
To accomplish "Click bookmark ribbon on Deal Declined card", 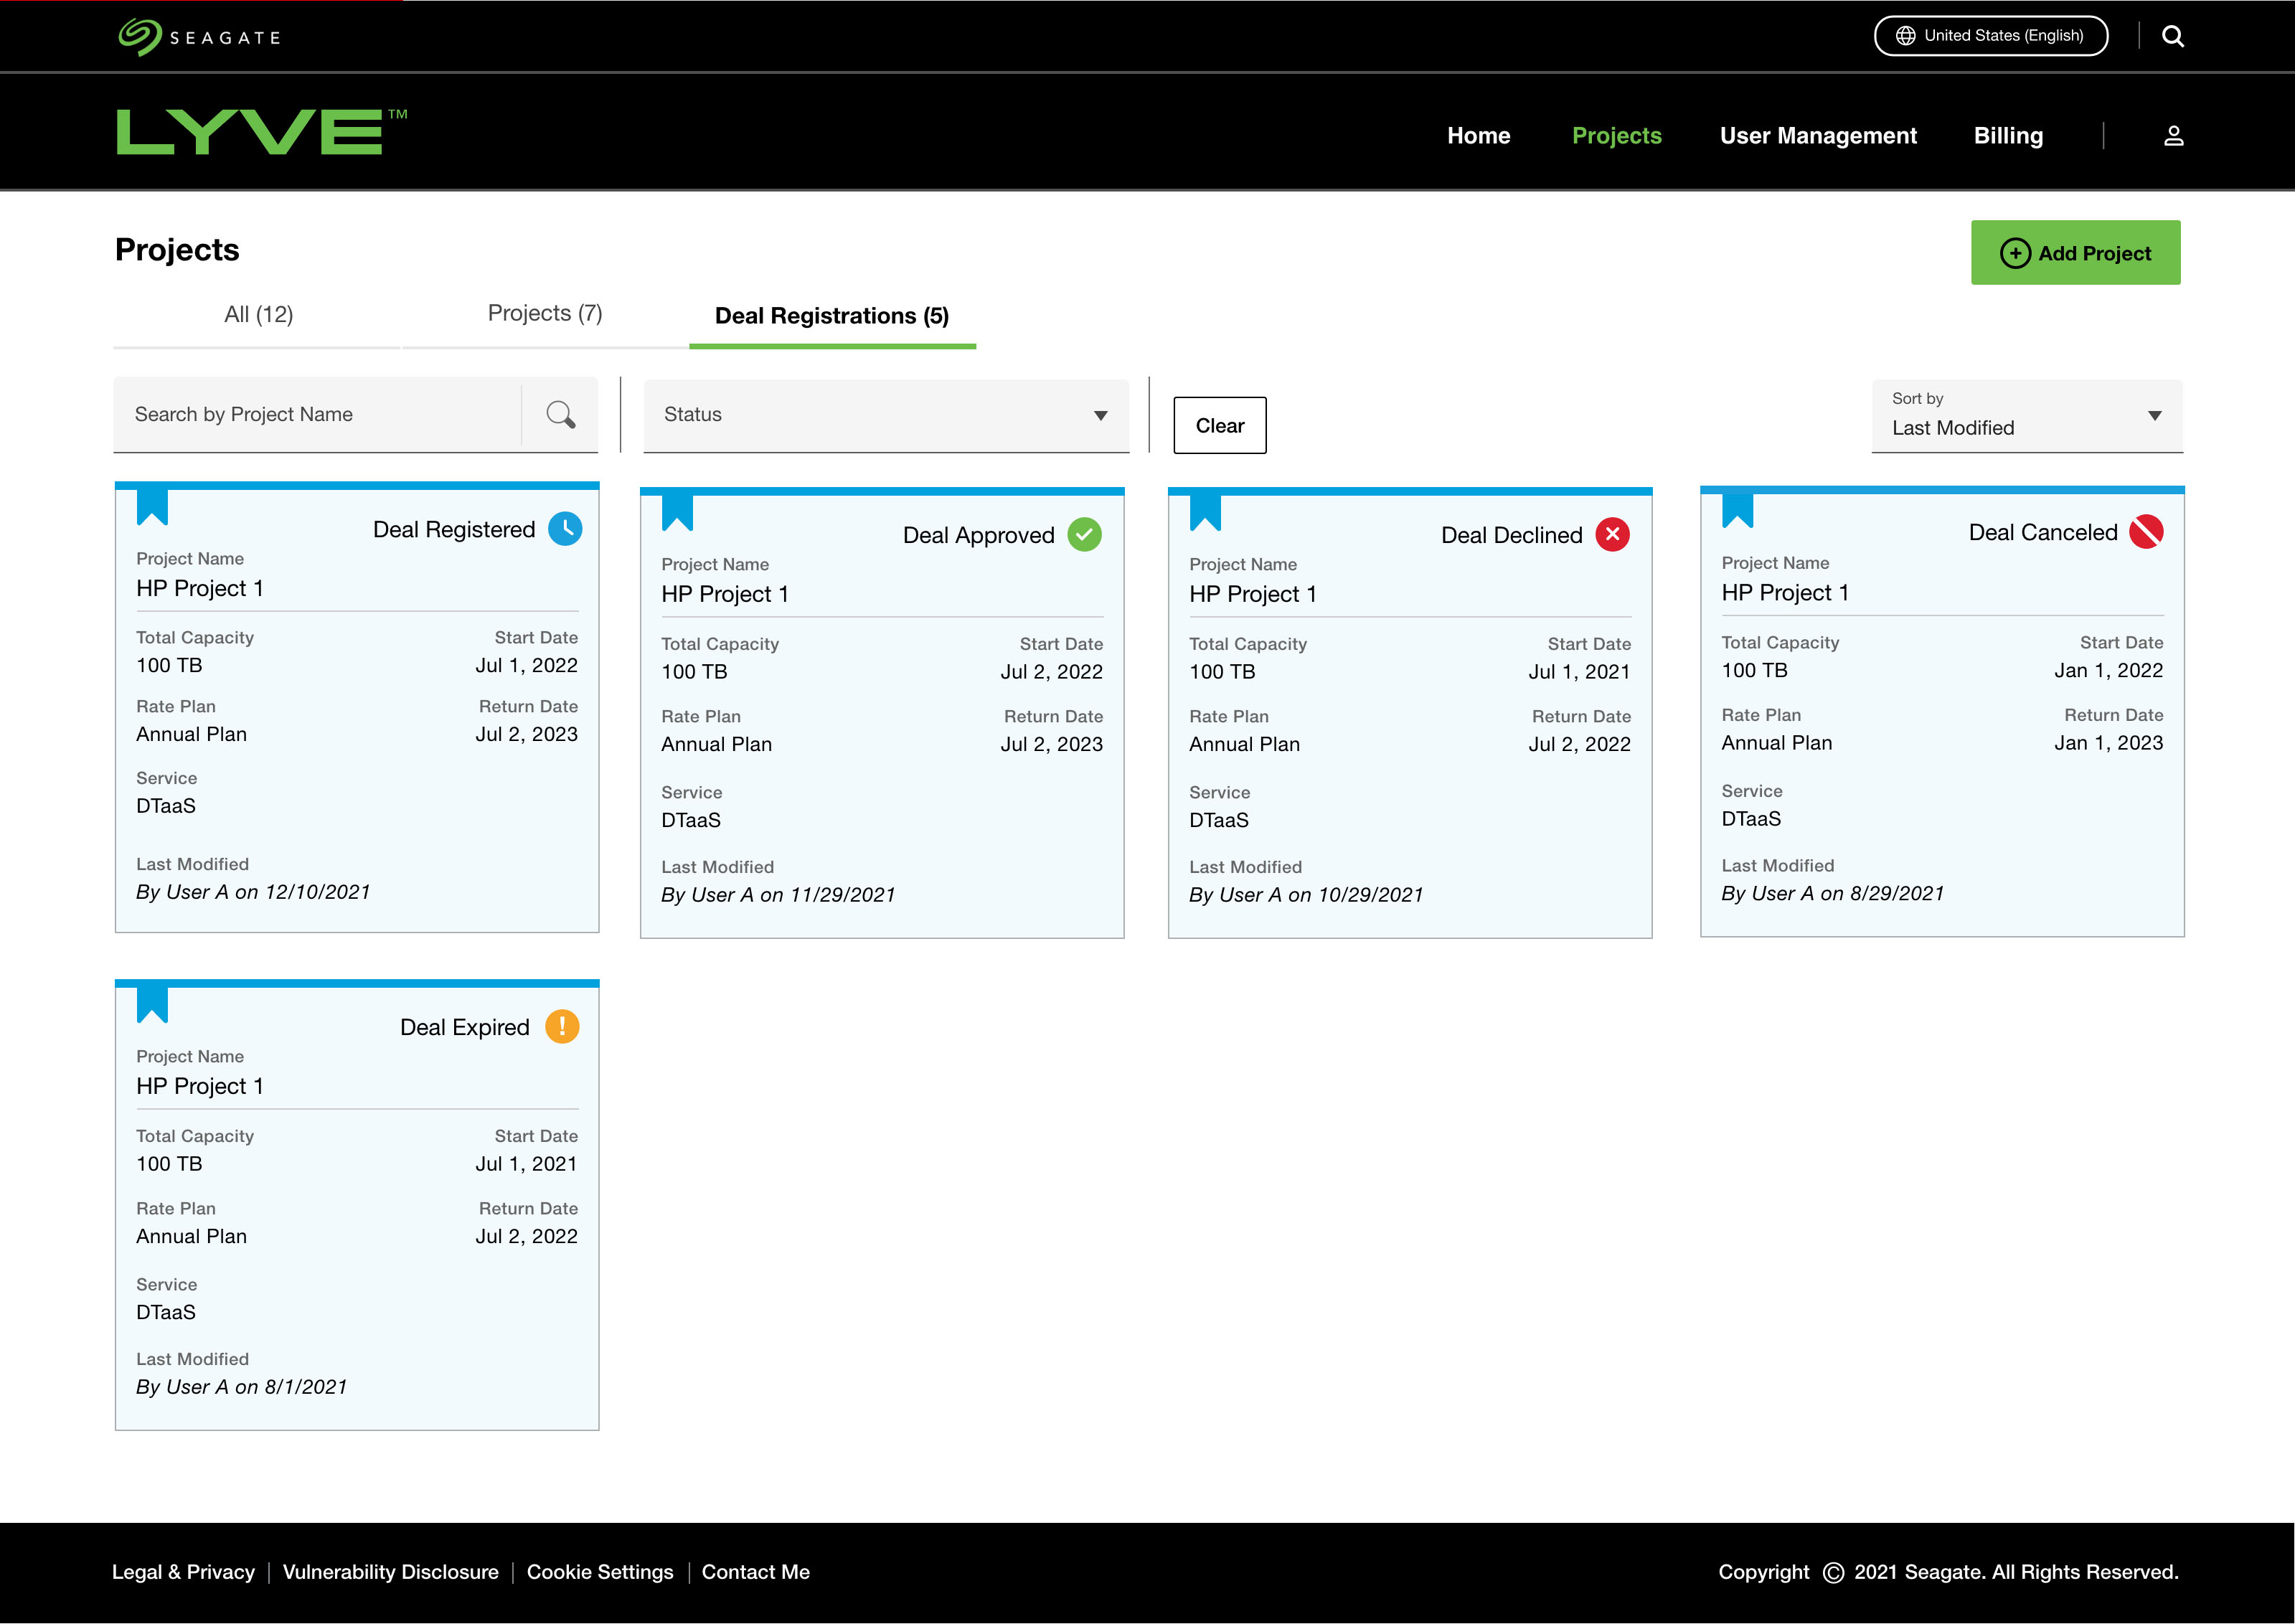I will pyautogui.click(x=1205, y=512).
